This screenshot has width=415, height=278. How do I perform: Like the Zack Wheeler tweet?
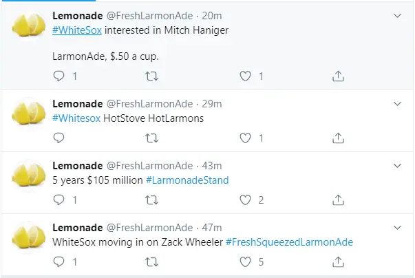click(244, 261)
